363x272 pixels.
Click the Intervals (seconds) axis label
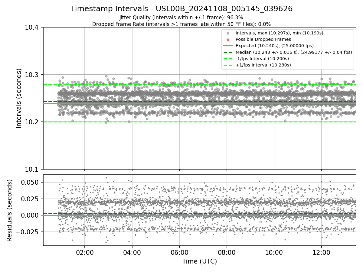(19, 98)
